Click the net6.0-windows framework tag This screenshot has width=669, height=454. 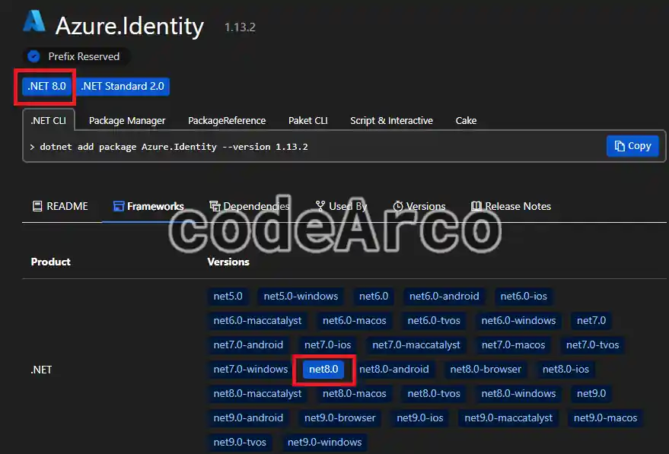point(518,321)
